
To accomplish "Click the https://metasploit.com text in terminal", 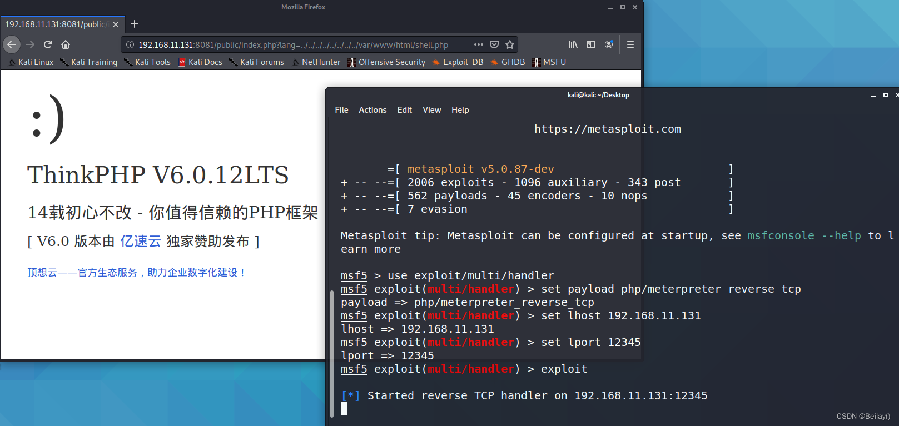I will (x=608, y=129).
